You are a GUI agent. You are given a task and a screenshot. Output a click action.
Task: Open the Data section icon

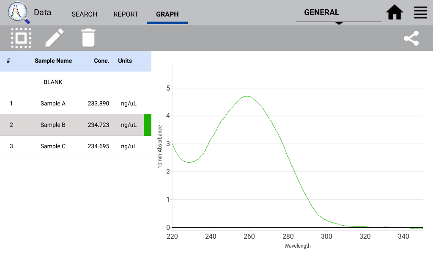(42, 12)
